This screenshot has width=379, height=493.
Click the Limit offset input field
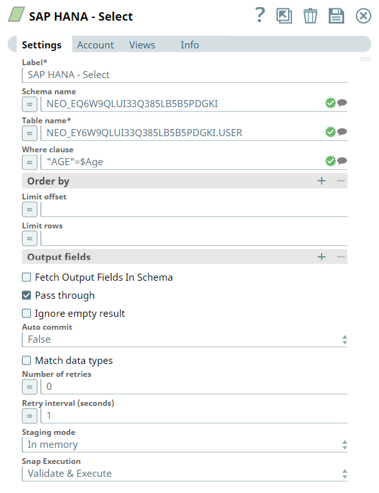click(194, 210)
